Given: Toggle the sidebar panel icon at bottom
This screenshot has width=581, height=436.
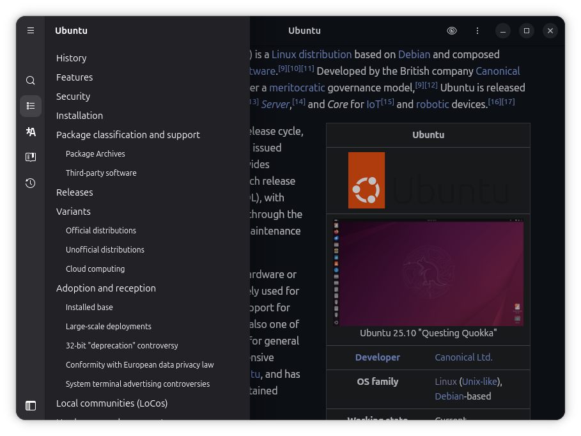Looking at the screenshot, I should point(31,405).
